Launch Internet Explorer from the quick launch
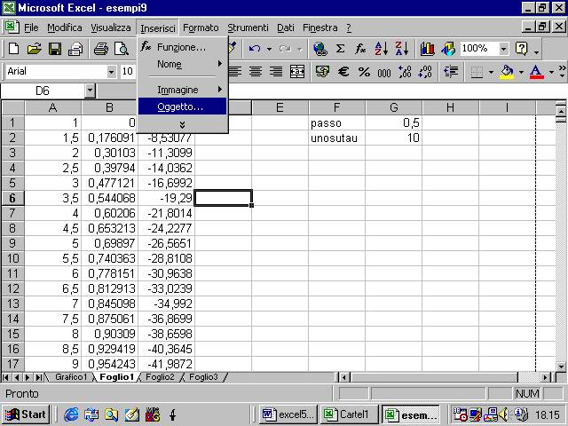The width and height of the screenshot is (568, 426). pos(71,414)
